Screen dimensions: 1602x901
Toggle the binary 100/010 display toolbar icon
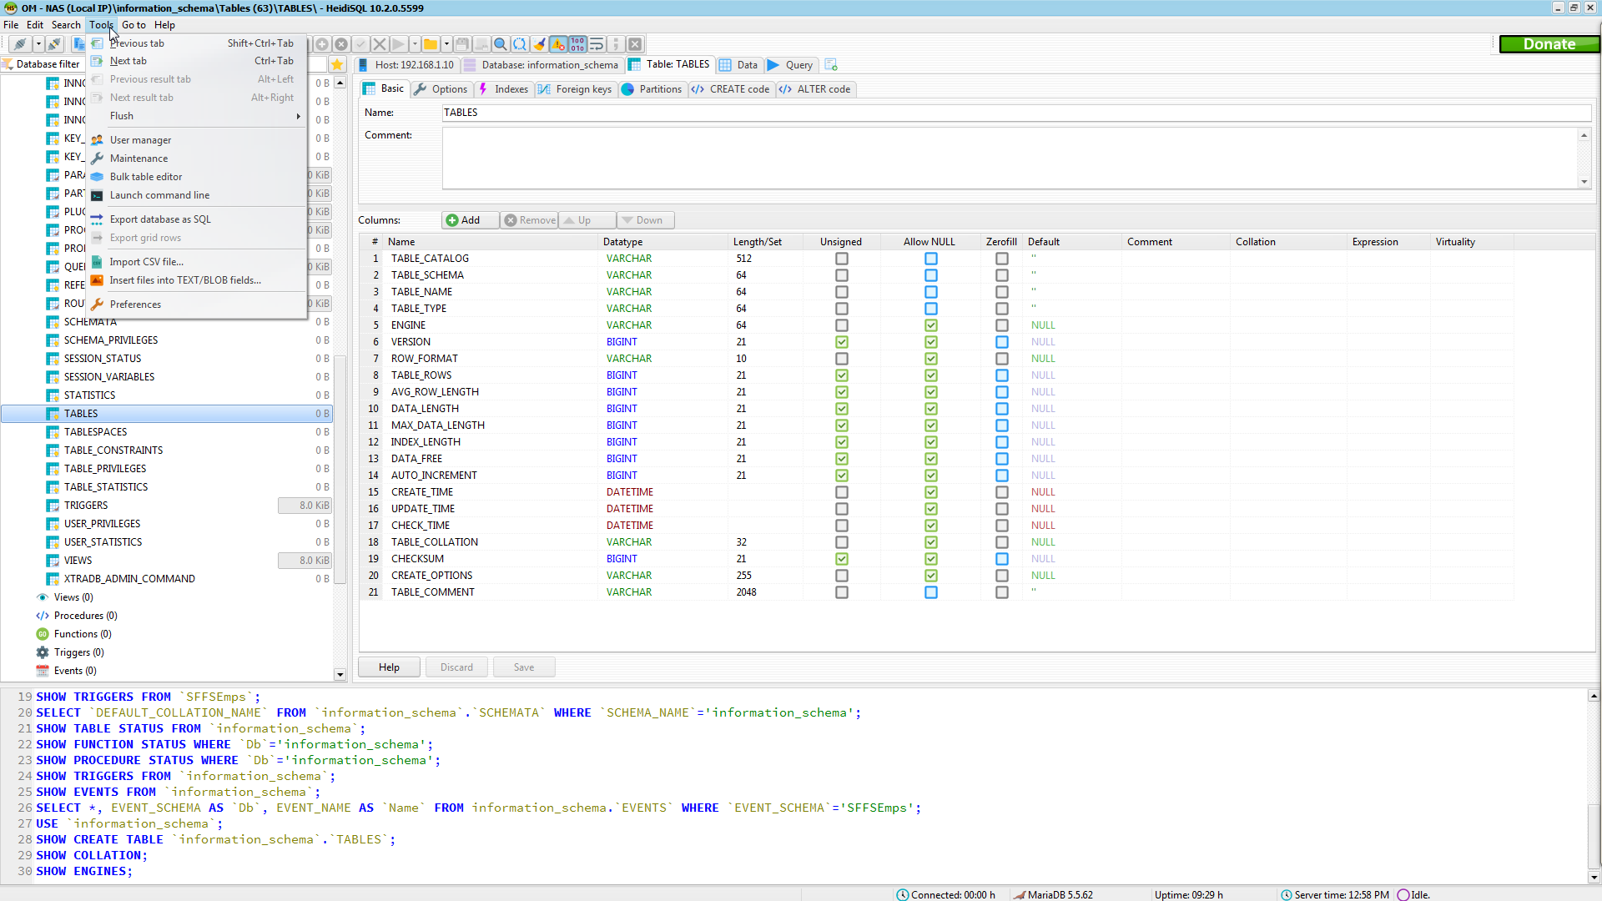pyautogui.click(x=577, y=44)
